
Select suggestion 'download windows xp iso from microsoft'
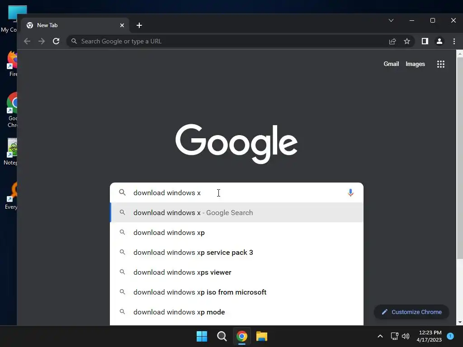coord(236,292)
